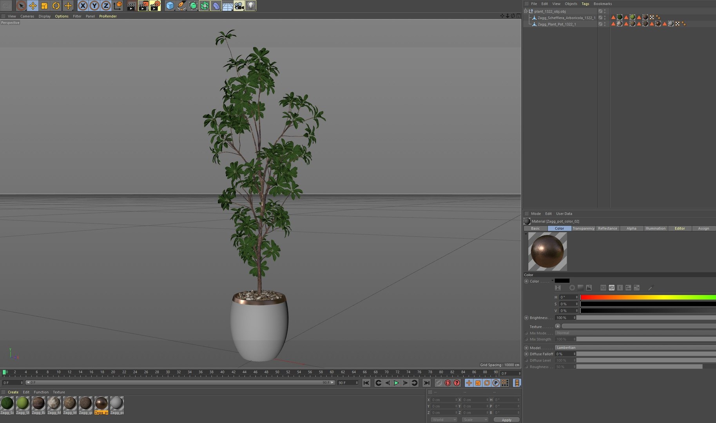The height and width of the screenshot is (423, 716).
Task: Activate the Move tool in top toolbar
Action: (33, 6)
